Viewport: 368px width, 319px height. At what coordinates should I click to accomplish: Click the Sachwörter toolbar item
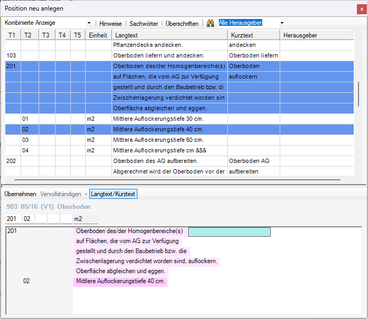coord(144,24)
